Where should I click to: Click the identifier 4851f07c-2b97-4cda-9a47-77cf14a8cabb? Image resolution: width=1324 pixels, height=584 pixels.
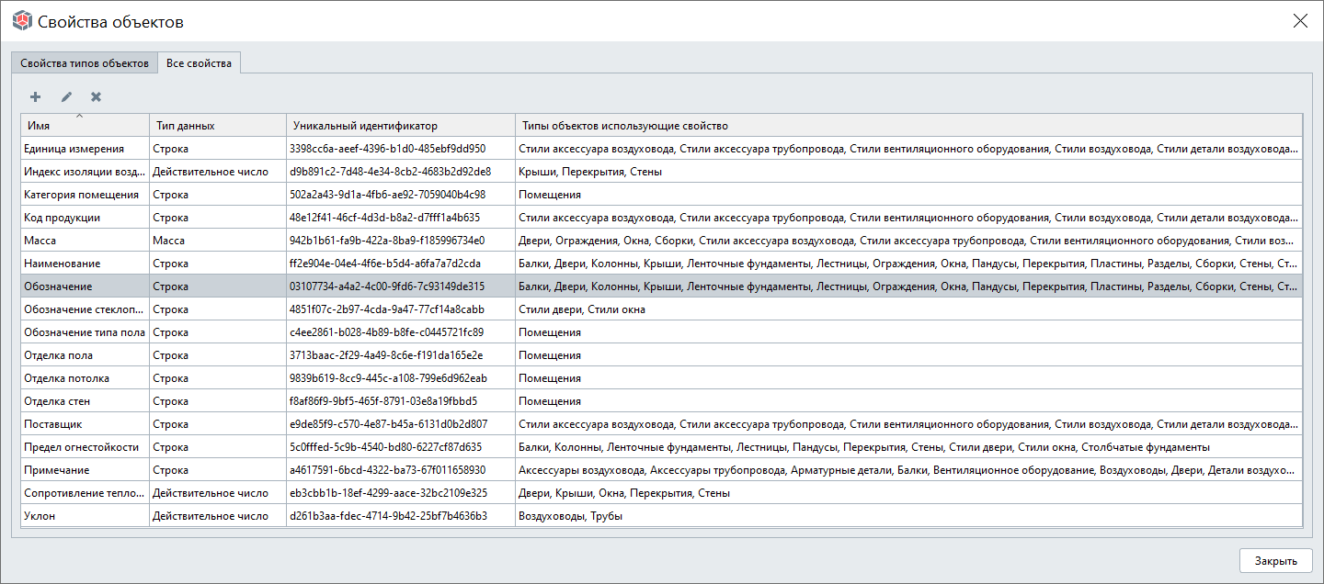tap(386, 309)
